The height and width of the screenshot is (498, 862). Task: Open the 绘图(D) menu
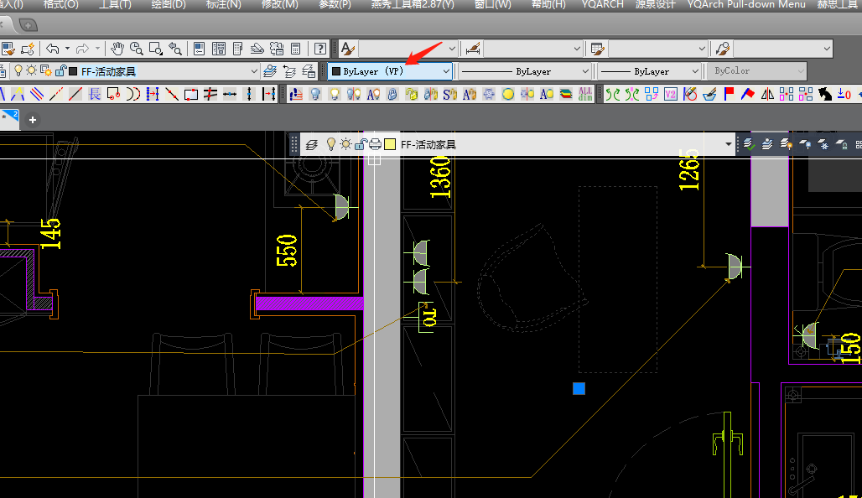click(x=169, y=4)
